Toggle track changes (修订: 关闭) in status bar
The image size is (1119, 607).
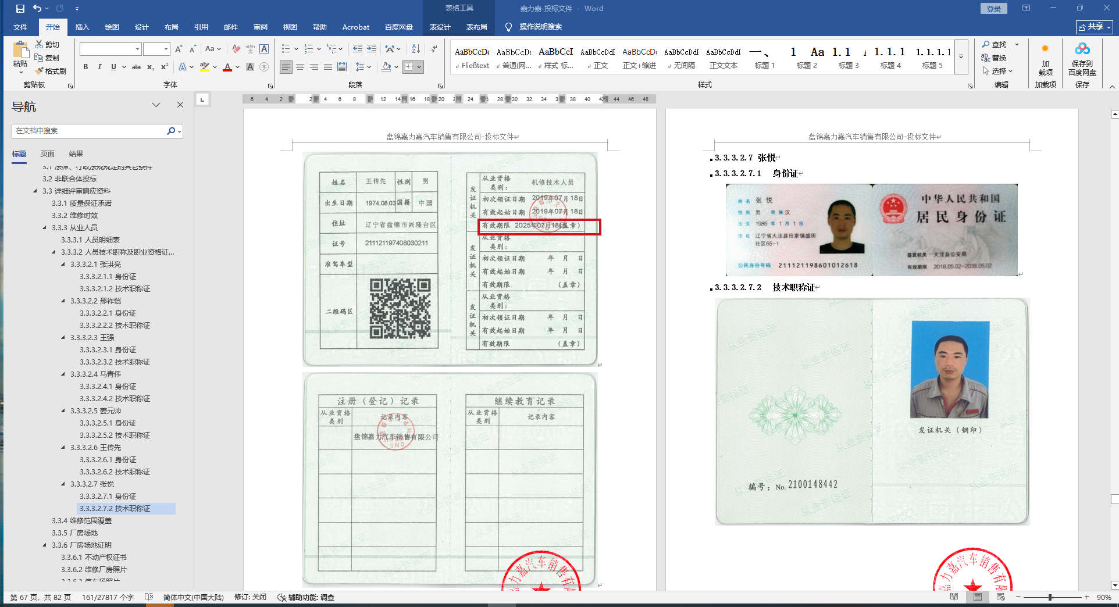(250, 597)
